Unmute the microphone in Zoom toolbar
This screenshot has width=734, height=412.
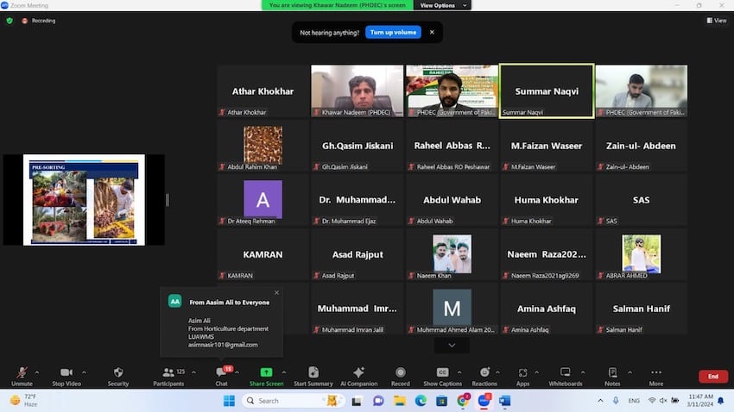pyautogui.click(x=22, y=376)
